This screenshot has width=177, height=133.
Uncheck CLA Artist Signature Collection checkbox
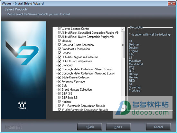(x=60, y=57)
